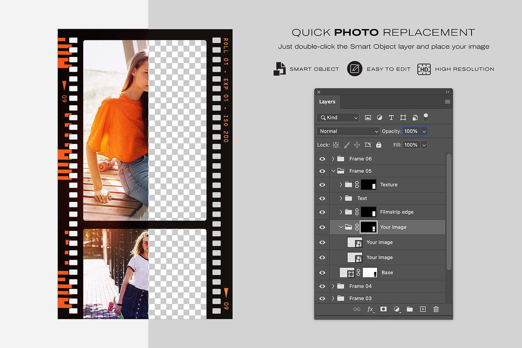Click the link layers icon at panel bottom
The width and height of the screenshot is (522, 348).
click(357, 309)
